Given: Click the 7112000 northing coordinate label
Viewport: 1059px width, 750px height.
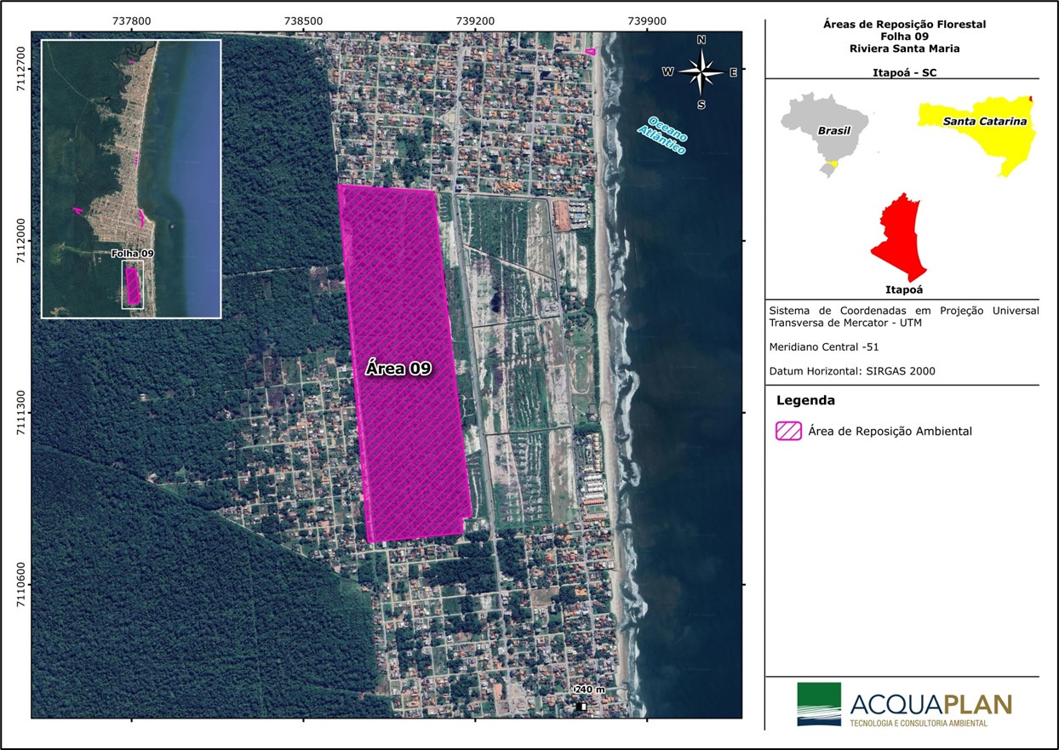Looking at the screenshot, I should 20,241.
